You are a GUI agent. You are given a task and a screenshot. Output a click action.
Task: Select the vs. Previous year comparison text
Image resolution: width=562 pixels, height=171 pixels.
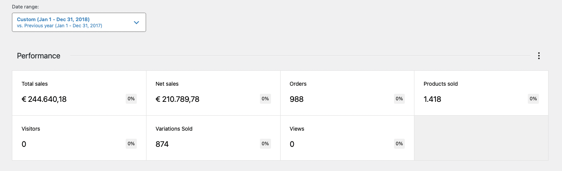(x=60, y=26)
